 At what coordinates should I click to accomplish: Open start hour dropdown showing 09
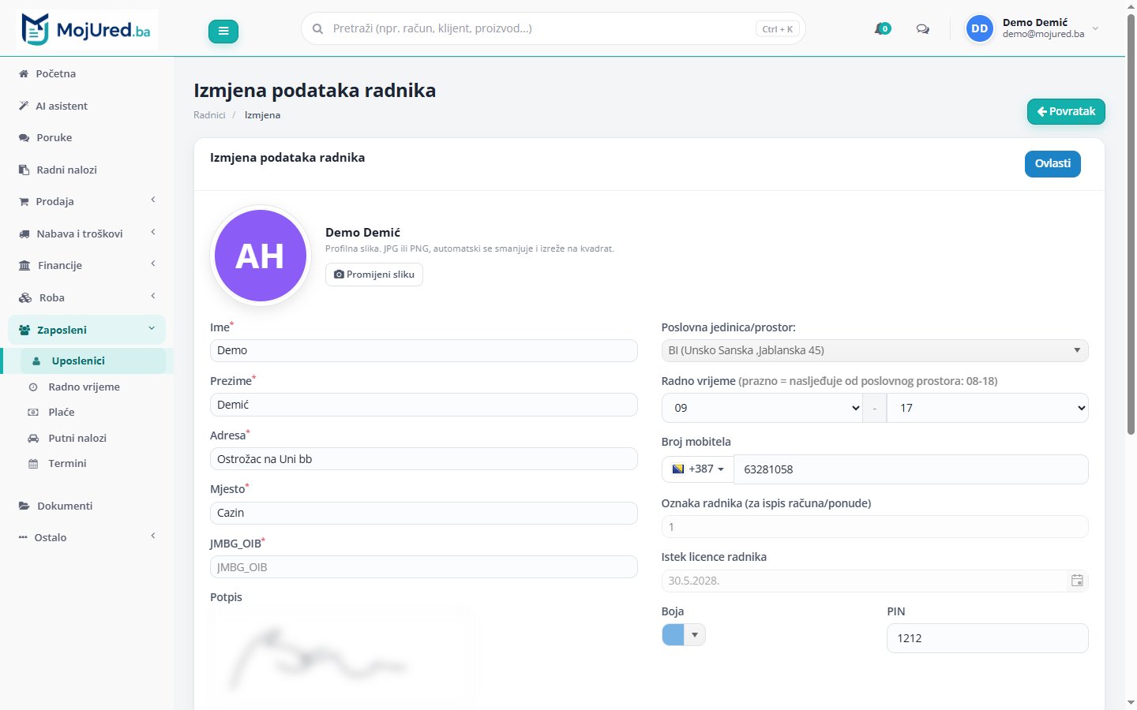point(762,408)
